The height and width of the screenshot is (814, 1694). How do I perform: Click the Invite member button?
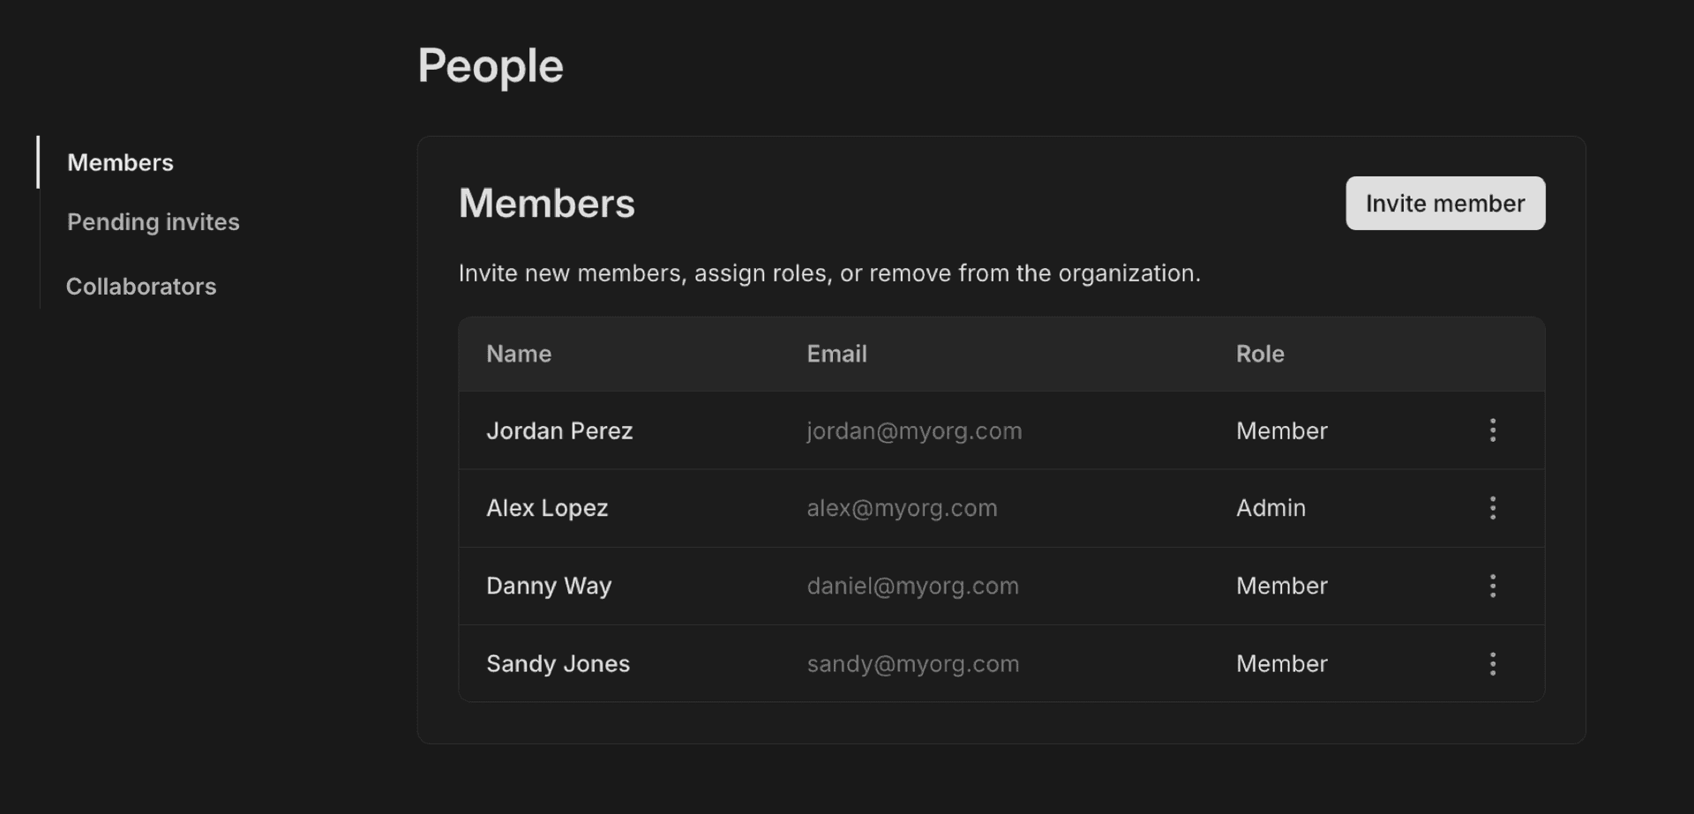pos(1444,203)
